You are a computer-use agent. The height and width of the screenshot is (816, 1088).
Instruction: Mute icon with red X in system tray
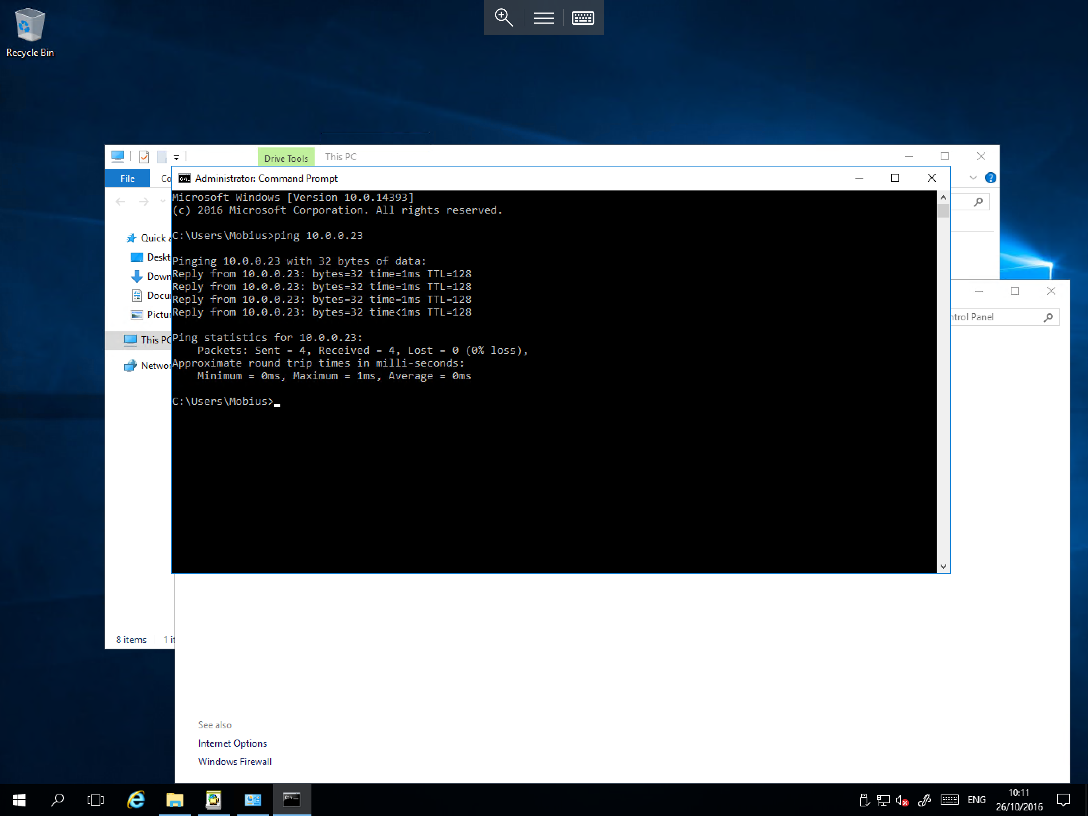pos(902,800)
